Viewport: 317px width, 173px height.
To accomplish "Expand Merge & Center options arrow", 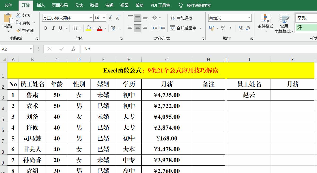I will (201, 28).
